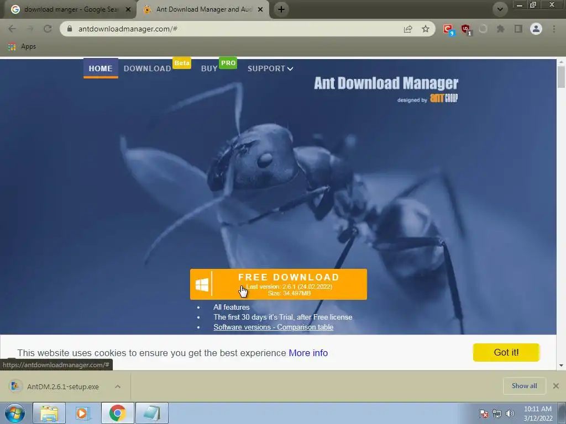Expand tab search dropdown arrow
The image size is (566, 424).
coord(500,9)
